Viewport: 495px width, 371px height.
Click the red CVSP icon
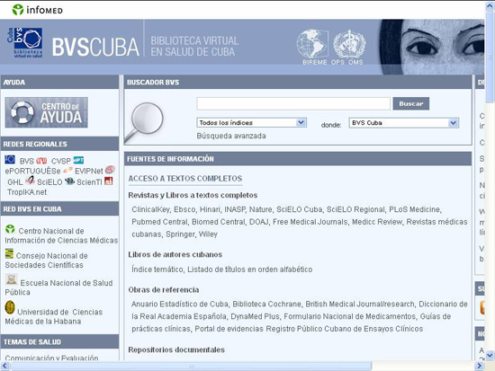pyautogui.click(x=41, y=161)
